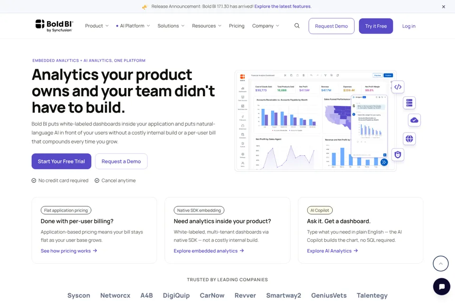
Task: Open the Log in link
Action: [409, 26]
